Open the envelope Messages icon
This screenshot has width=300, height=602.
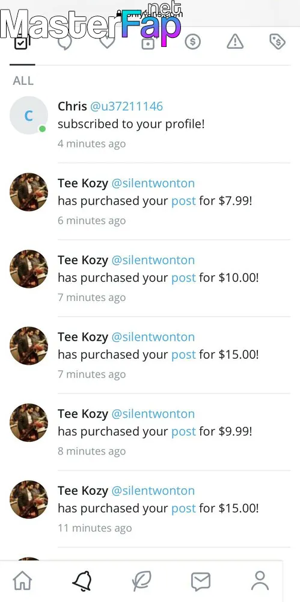[201, 582]
